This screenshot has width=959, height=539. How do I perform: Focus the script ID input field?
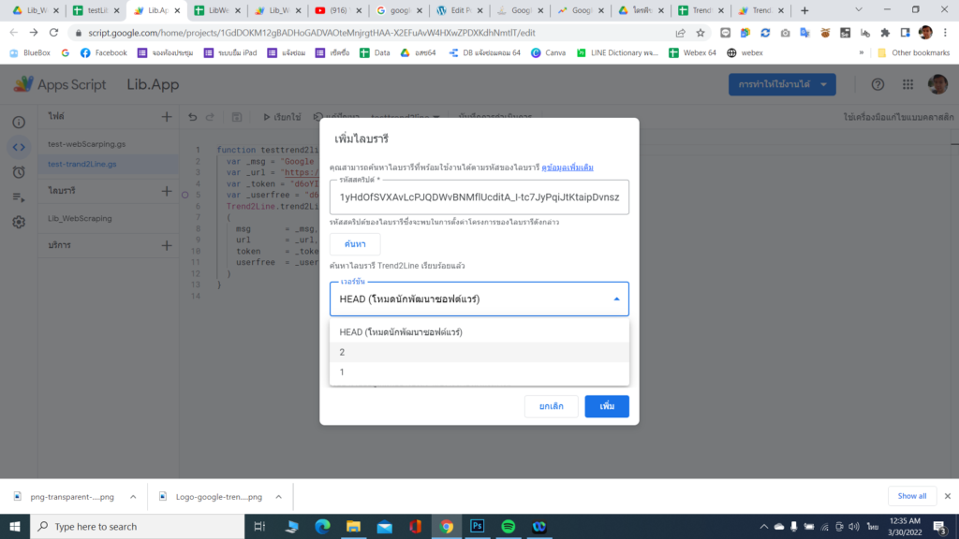(479, 197)
